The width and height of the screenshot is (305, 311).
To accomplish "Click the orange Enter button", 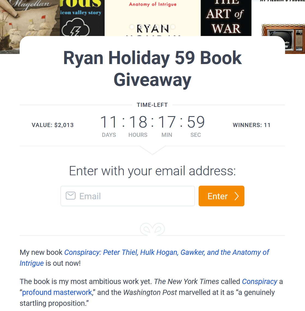I will (x=222, y=196).
